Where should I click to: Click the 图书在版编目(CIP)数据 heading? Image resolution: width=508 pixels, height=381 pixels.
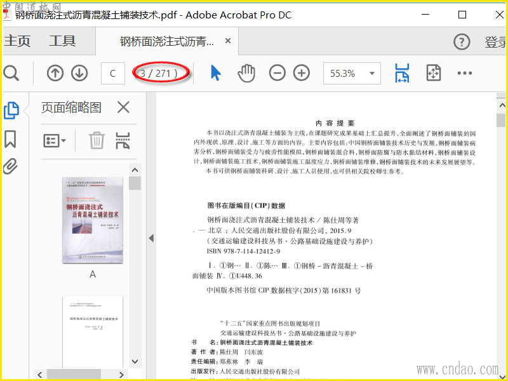click(246, 206)
